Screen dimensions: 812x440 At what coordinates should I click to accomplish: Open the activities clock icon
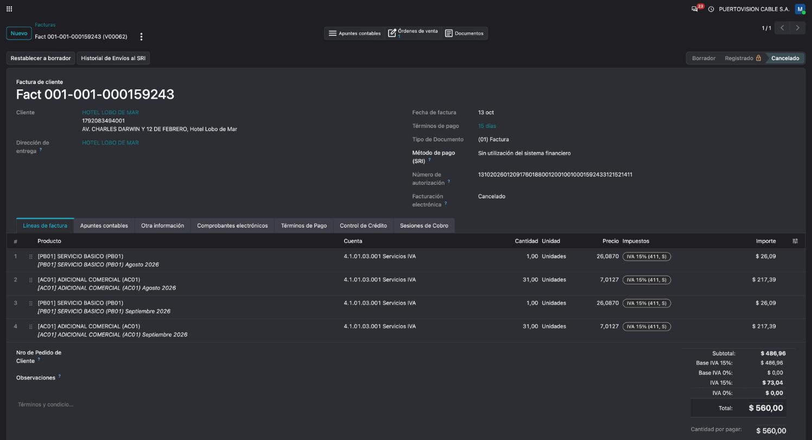coord(711,9)
